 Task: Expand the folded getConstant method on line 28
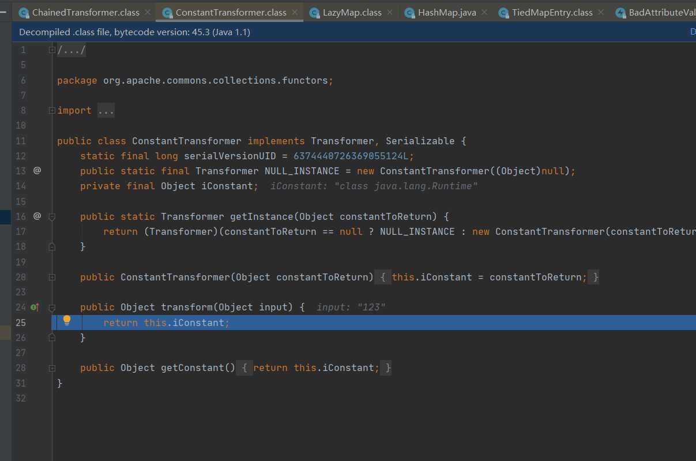coord(52,368)
